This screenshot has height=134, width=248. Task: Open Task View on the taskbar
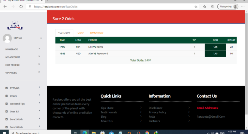point(76,133)
